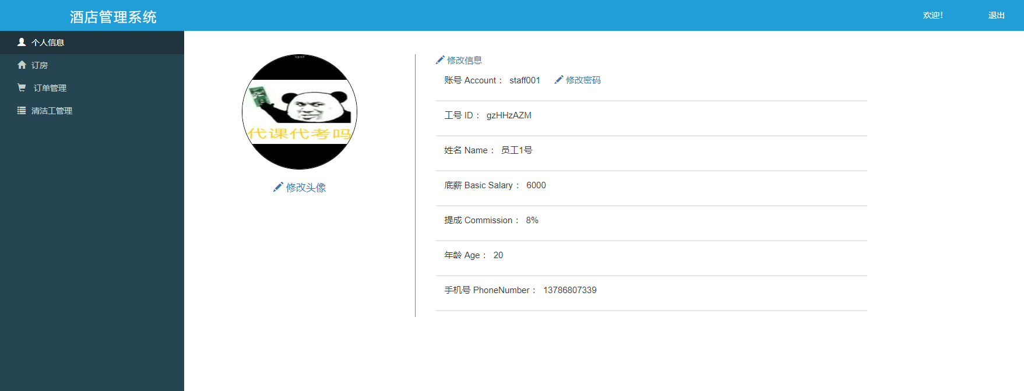Click the 手机号 PhoneNumber label
The width and height of the screenshot is (1024, 391).
tap(490, 290)
